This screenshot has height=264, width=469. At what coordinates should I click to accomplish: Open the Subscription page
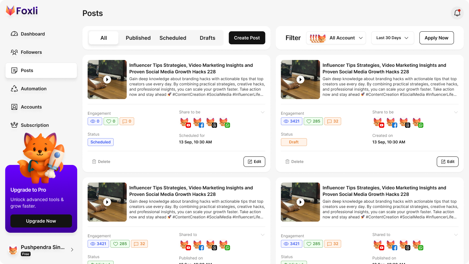[35, 125]
